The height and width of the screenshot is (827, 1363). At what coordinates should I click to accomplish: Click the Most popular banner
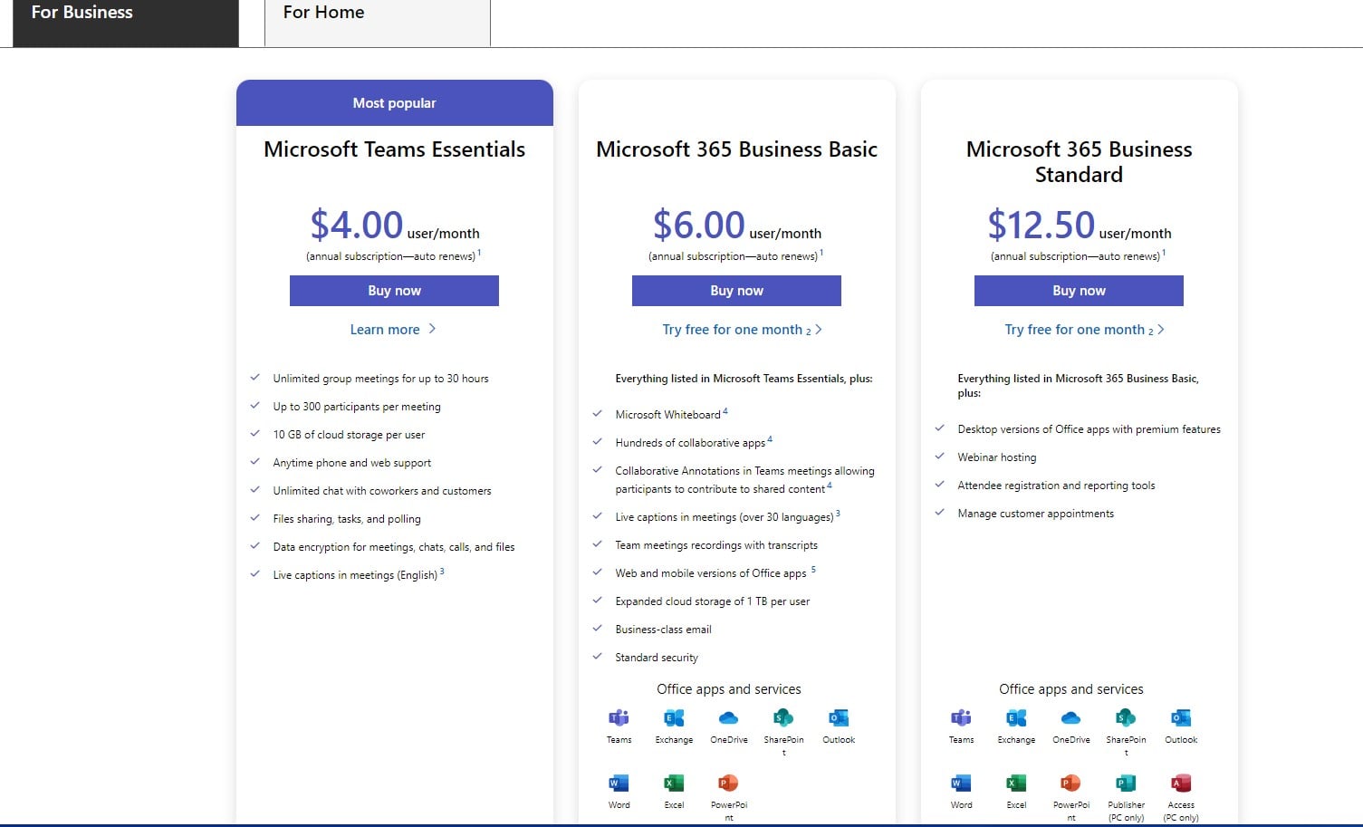coord(394,103)
